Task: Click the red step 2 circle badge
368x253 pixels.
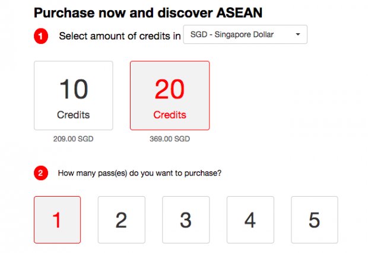Action: tap(41, 173)
